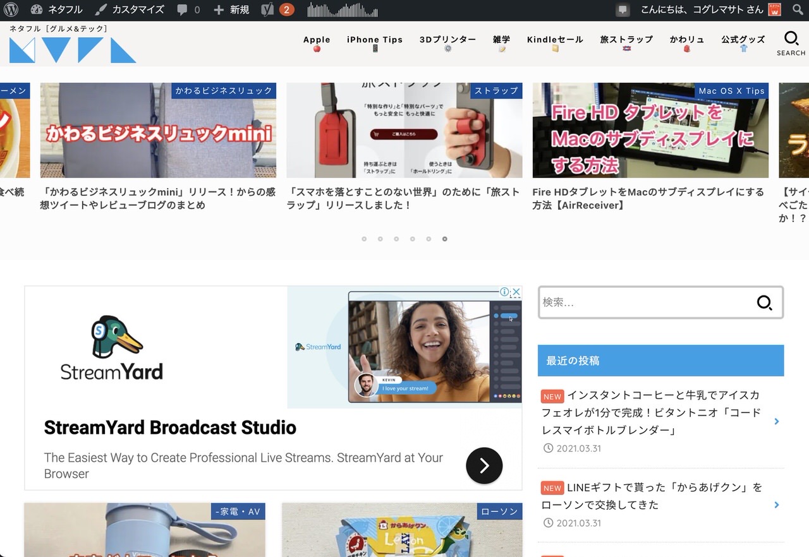Click chevron beside LINEギフト post
Image resolution: width=809 pixels, height=557 pixels.
click(777, 505)
